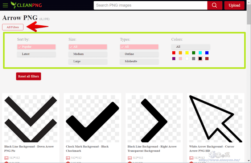Pick the yellow color swatch
The width and height of the screenshot is (251, 163).
tap(187, 53)
